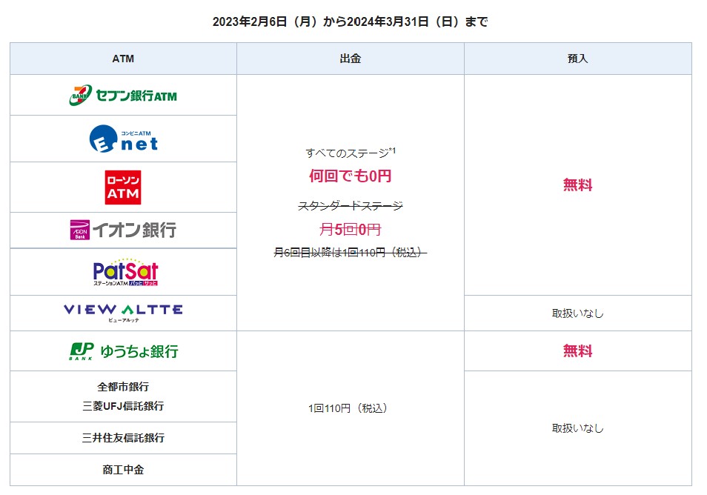Click the JP Bank ゆうちょ銀行 logo
This screenshot has height=495, width=707.
(124, 351)
